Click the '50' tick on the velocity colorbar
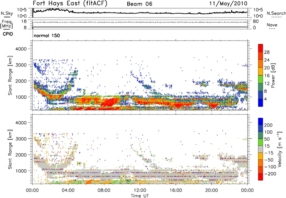 click(267, 139)
